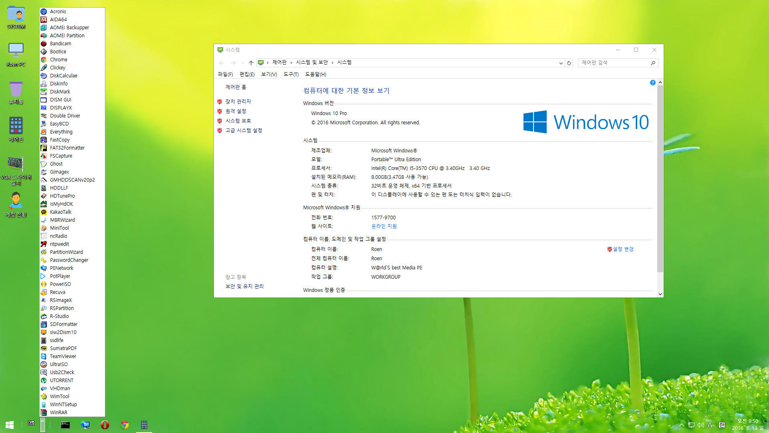This screenshot has height=433, width=769.
Task: Click the vertical scrollbar thumb in the System window
Action: point(660,179)
